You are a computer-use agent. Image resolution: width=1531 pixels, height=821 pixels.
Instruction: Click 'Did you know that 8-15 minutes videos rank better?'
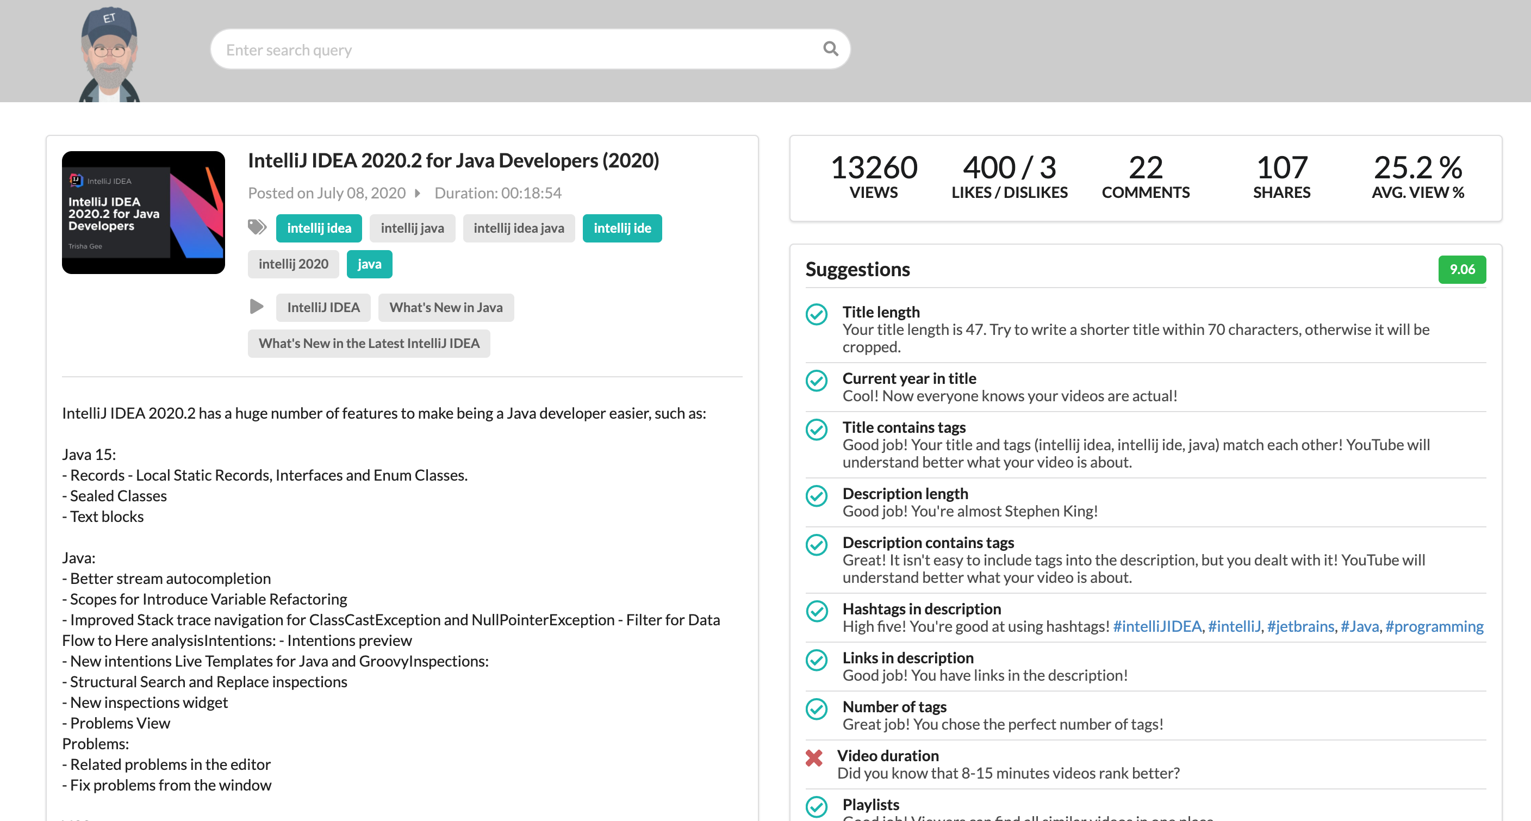[x=1008, y=774]
